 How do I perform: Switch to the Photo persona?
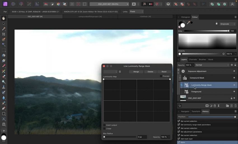pos(5,4)
